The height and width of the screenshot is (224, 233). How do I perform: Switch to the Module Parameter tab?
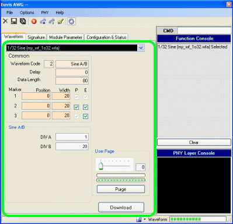(65, 37)
